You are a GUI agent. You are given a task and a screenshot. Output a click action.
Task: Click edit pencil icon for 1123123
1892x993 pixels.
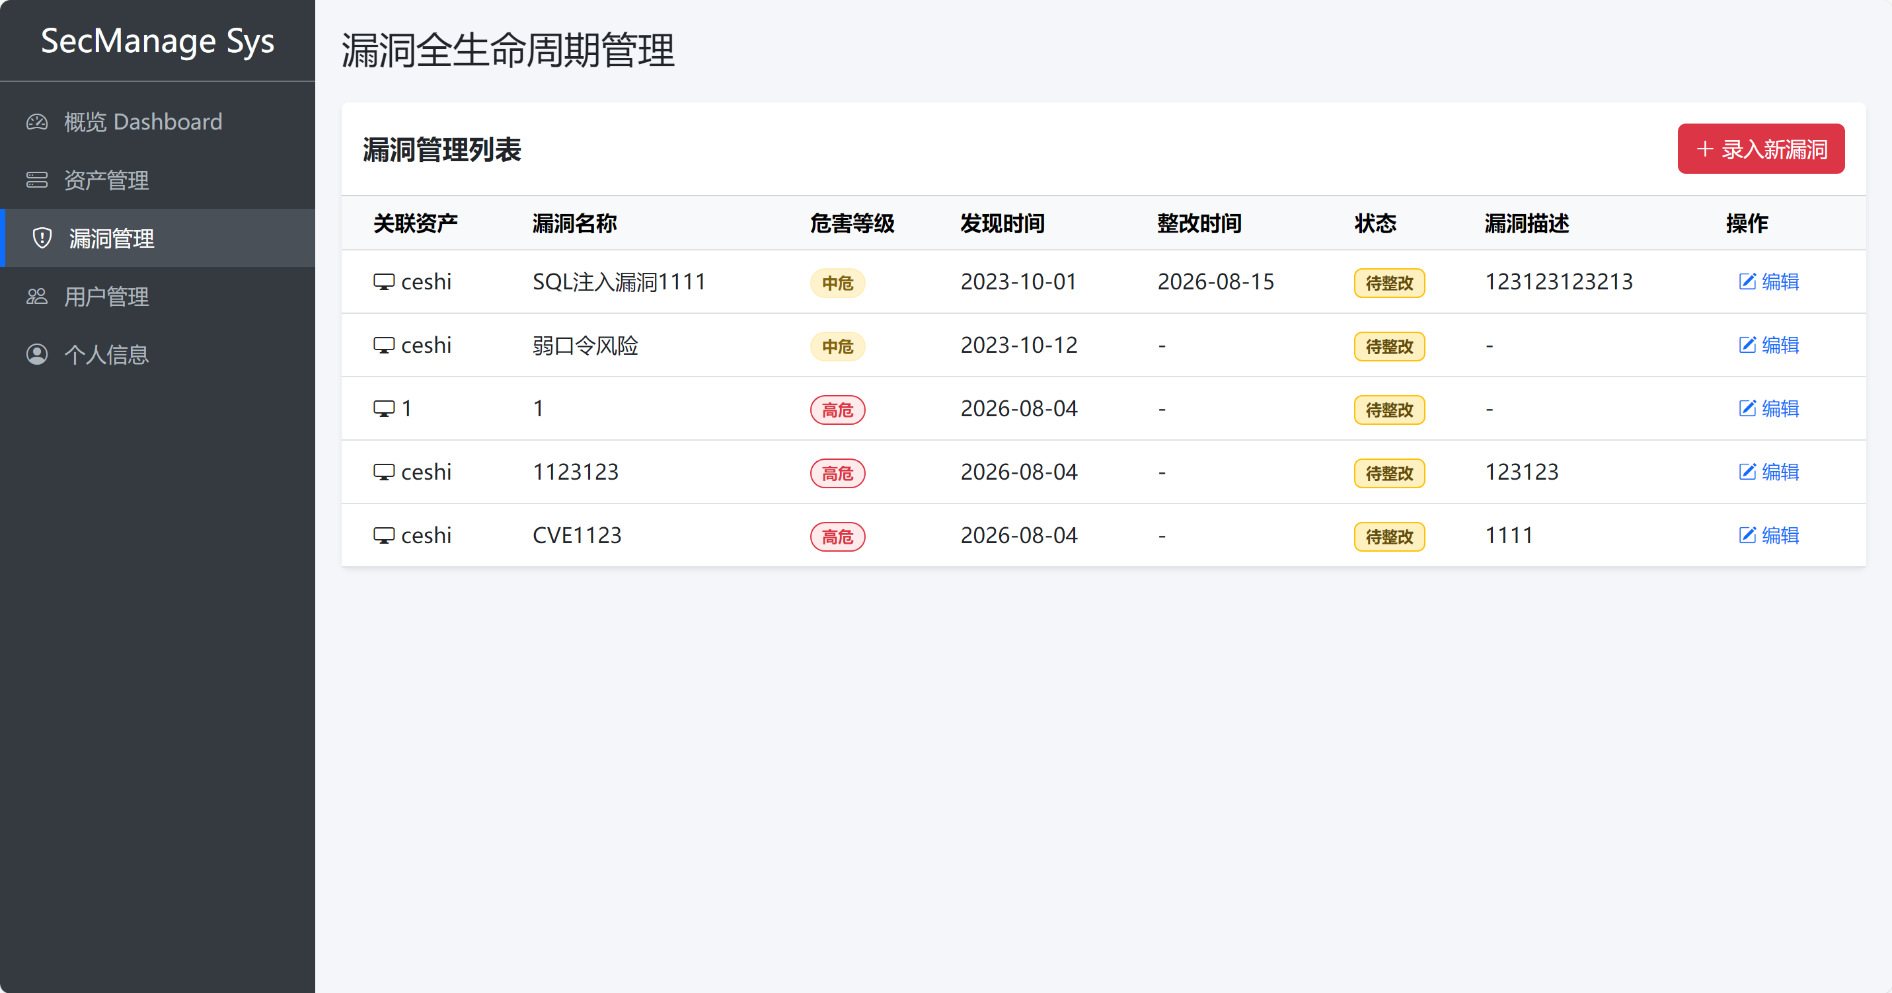1747,472
